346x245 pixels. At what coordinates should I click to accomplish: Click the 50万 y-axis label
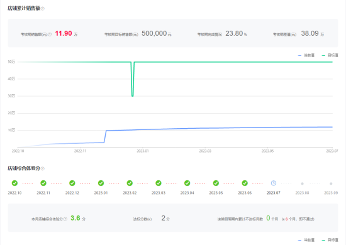click(x=11, y=62)
